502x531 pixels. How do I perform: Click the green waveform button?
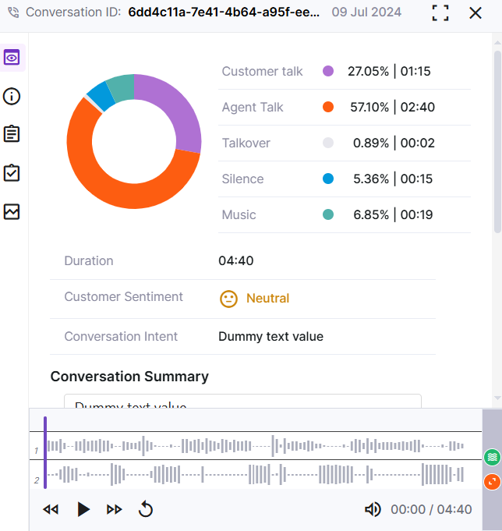click(x=492, y=458)
